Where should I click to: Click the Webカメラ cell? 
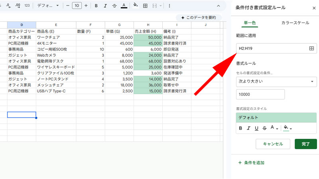pyautogui.click(x=56, y=55)
